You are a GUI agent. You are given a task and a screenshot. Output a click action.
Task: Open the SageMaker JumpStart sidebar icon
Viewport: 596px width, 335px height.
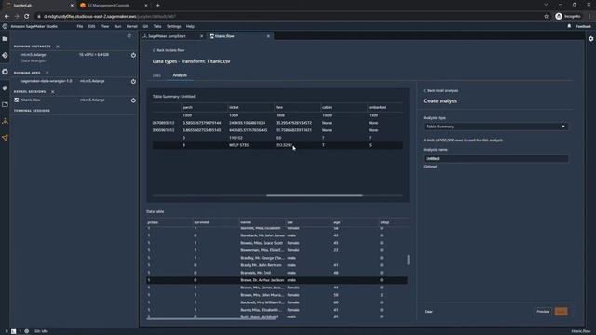click(x=5, y=138)
